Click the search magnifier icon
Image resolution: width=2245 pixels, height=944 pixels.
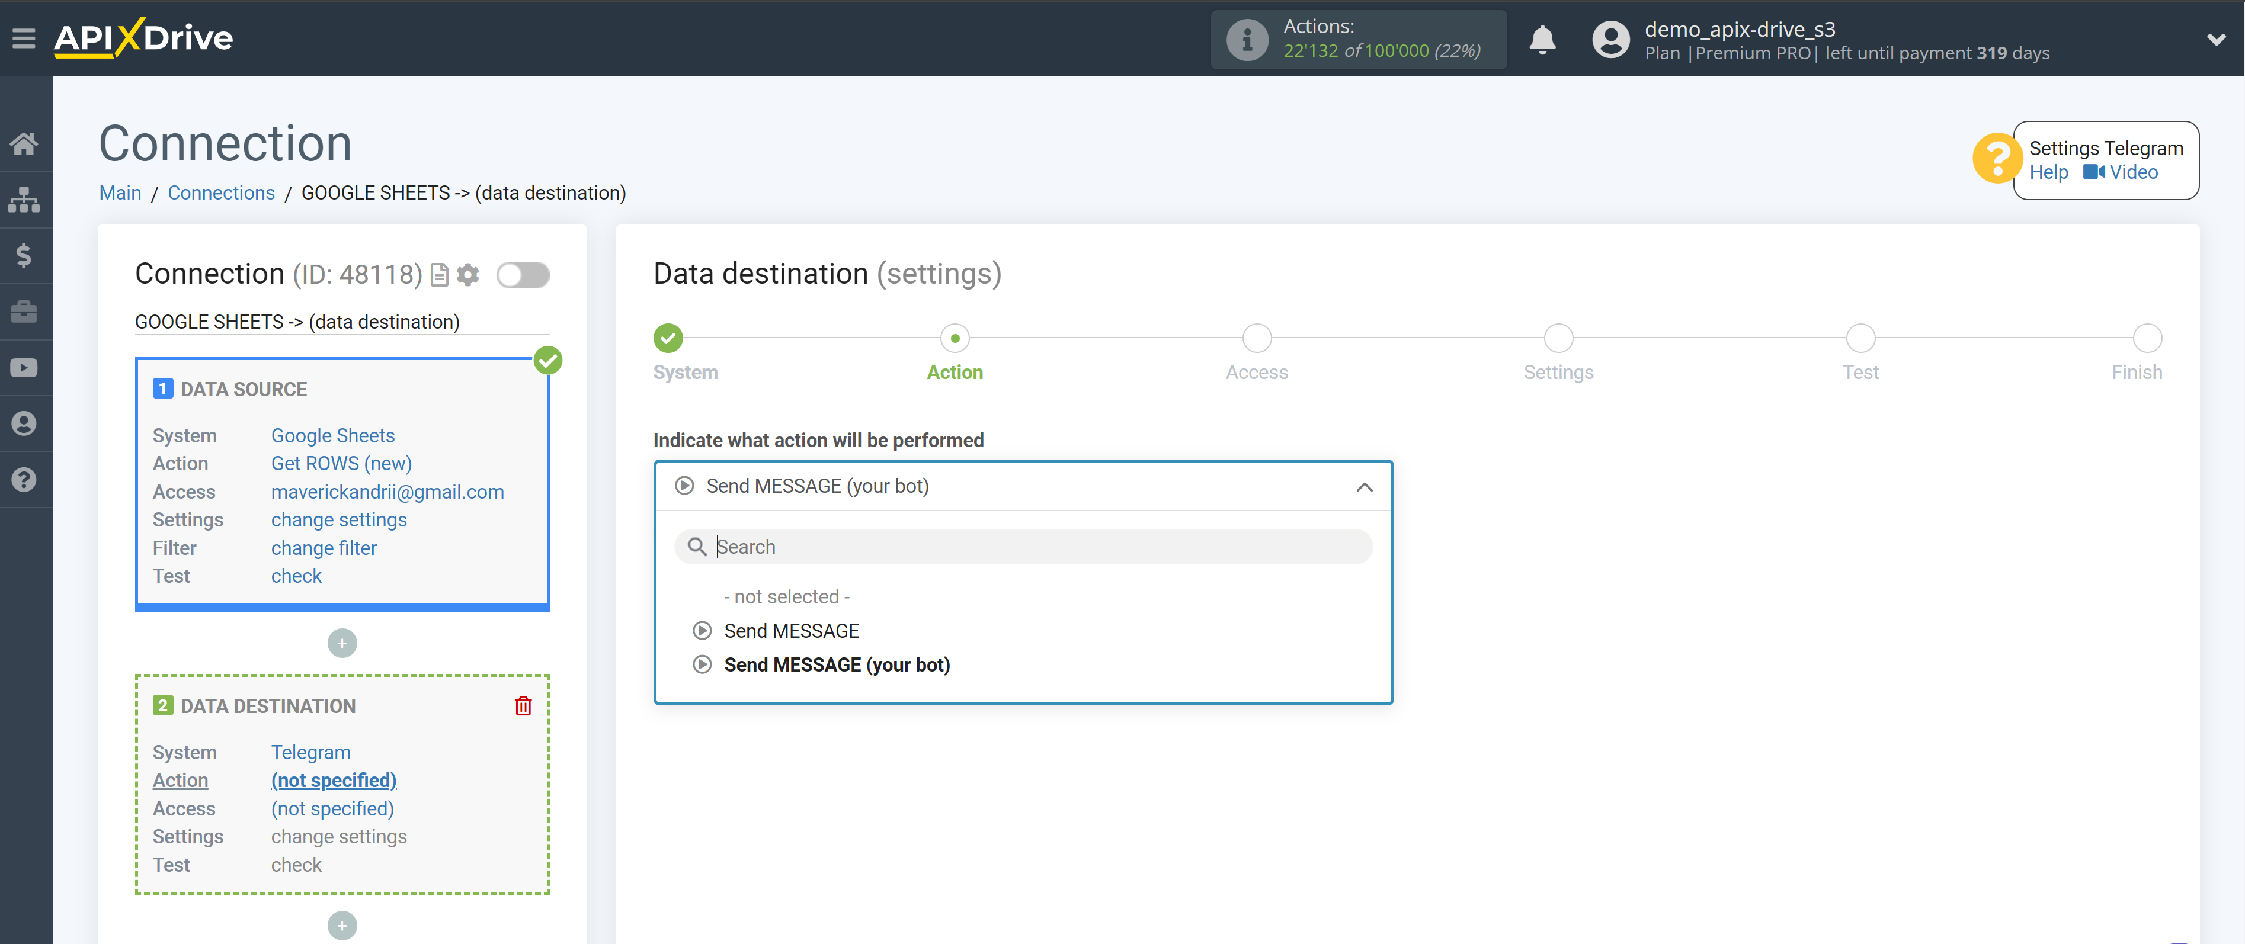pos(696,547)
